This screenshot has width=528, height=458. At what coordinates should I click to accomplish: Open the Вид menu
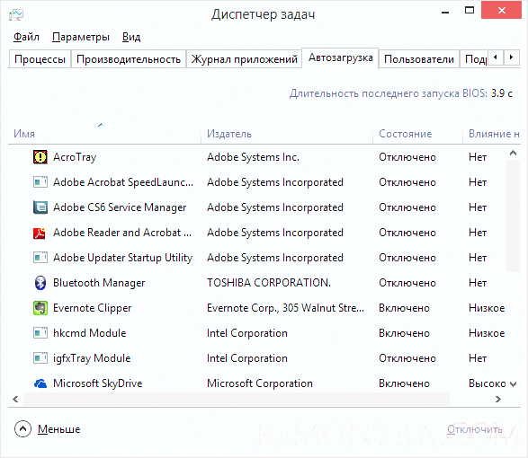point(131,37)
